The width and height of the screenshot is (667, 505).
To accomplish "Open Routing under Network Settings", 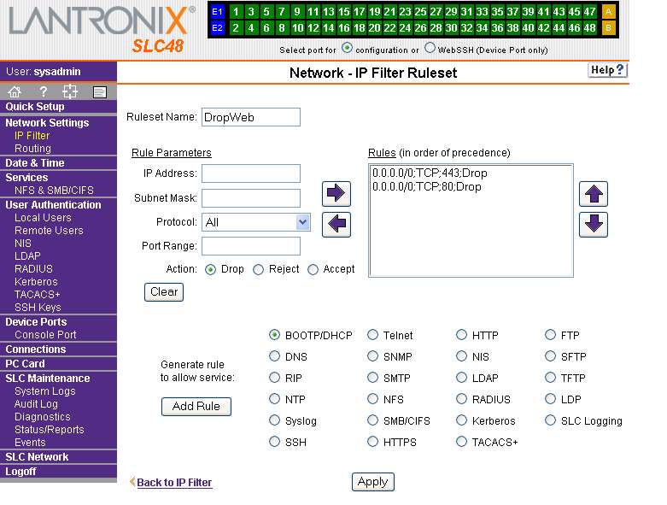I will [32, 149].
